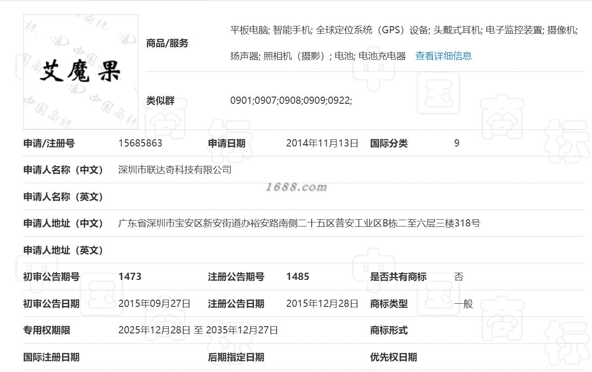Select the registration number 15685863
Viewport: 592px width, 372px height.
[140, 143]
